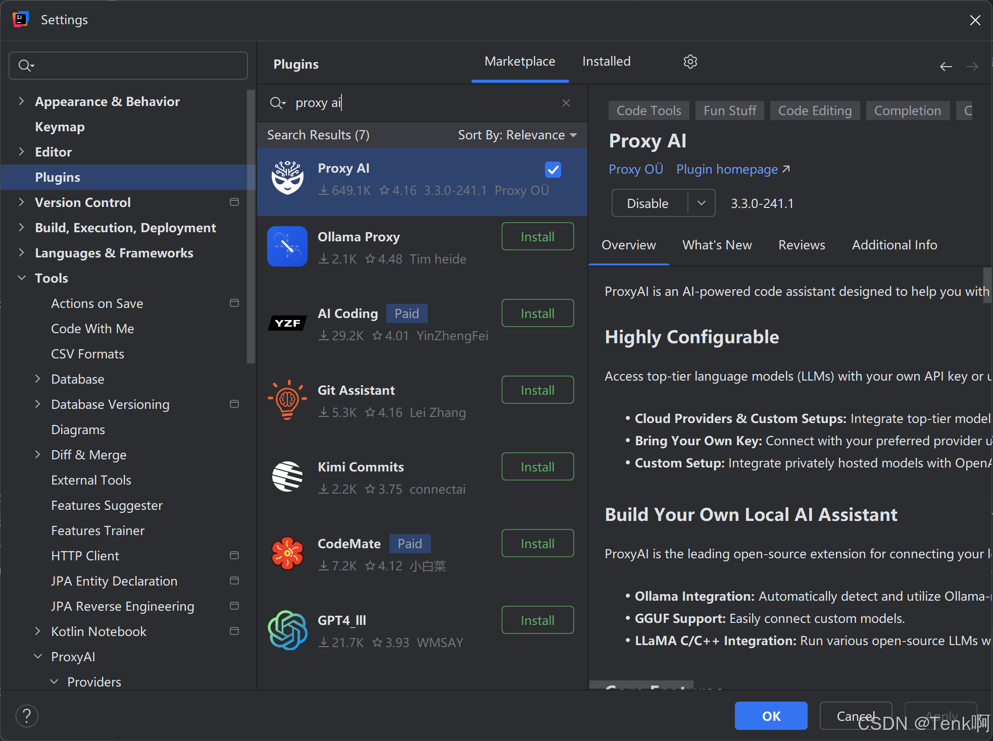Install the GPT4_lll plugin

(x=537, y=620)
